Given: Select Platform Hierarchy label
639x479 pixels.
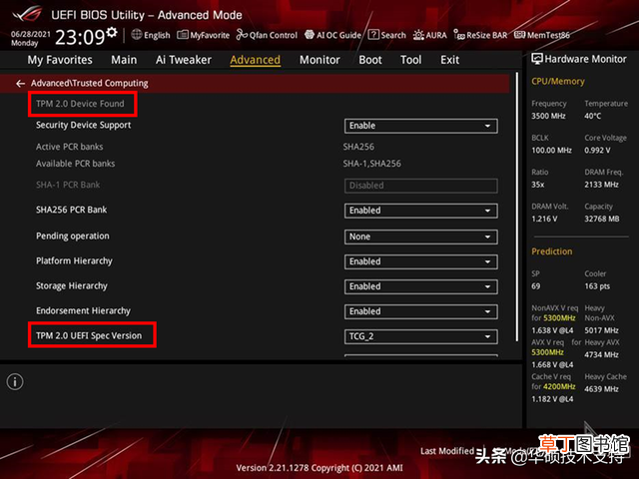Looking at the screenshot, I should [x=74, y=261].
